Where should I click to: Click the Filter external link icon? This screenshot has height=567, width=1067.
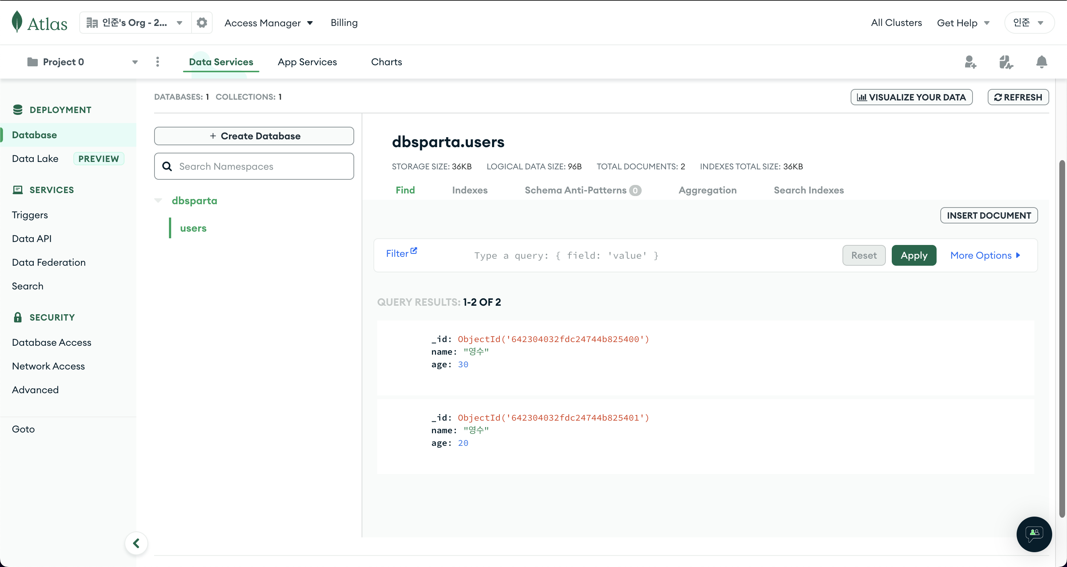(x=413, y=251)
